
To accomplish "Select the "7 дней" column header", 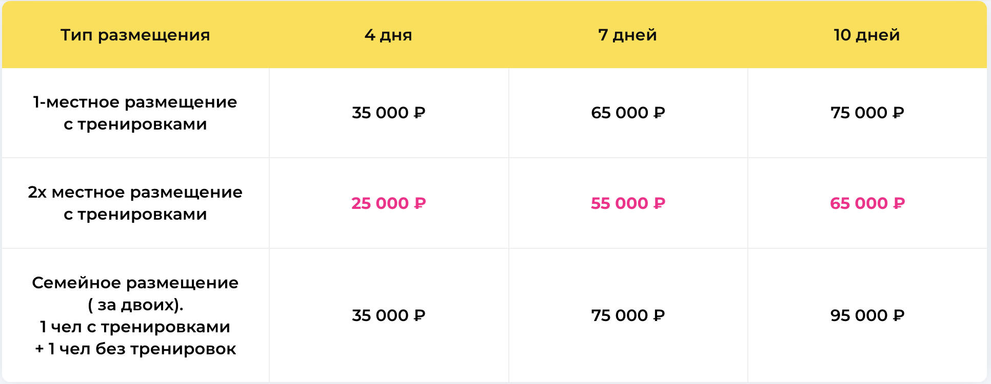I will (627, 35).
